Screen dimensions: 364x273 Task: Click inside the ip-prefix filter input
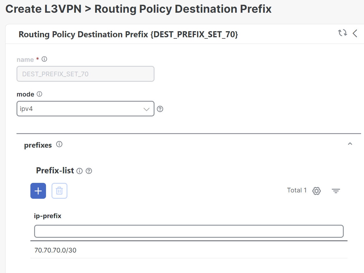pos(188,231)
